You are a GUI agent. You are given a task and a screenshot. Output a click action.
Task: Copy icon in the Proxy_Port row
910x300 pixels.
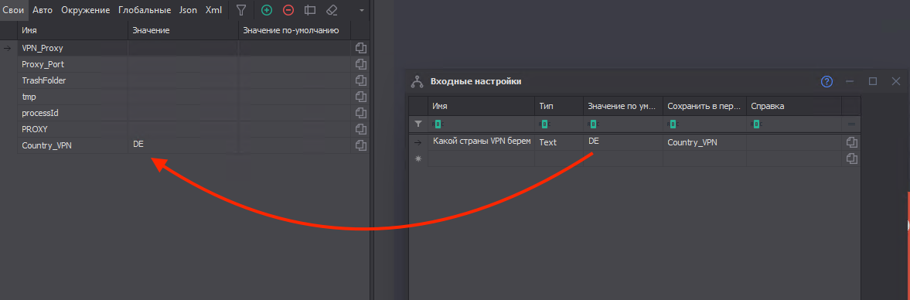360,64
